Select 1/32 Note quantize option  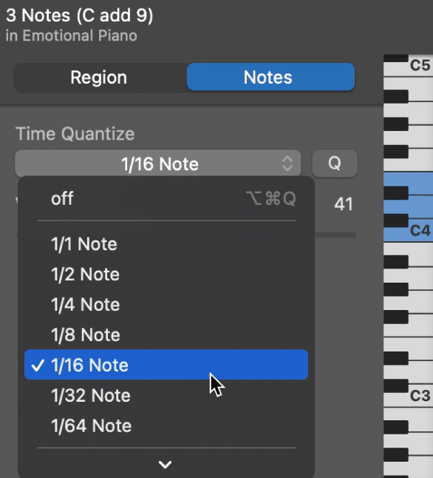click(x=166, y=395)
